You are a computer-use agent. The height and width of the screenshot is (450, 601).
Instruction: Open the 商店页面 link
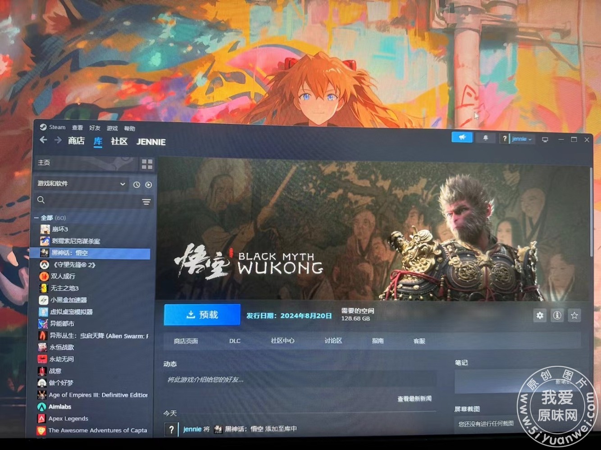[x=186, y=341]
